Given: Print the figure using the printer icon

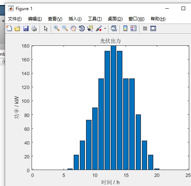Looking at the screenshot, I should 34,29.
